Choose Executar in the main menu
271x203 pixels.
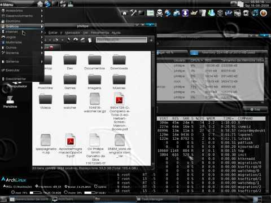[x=21, y=70]
